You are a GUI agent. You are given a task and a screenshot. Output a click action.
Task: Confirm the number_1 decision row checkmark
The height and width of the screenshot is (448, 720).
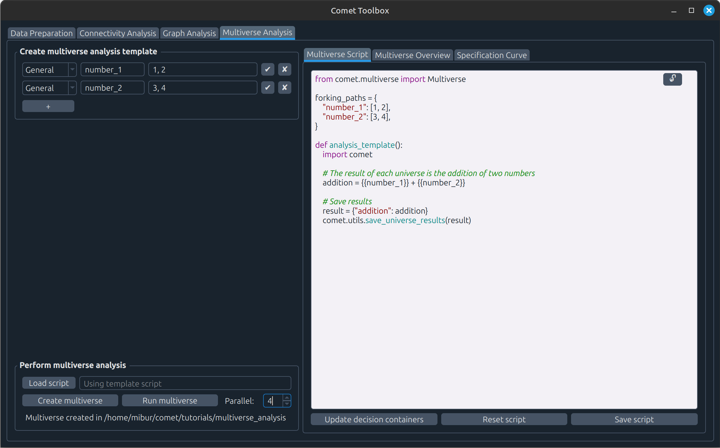pyautogui.click(x=267, y=70)
